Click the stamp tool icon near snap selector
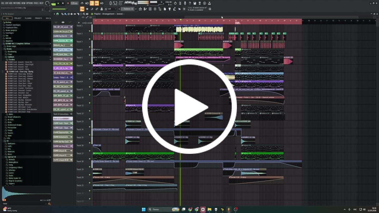Screen dimensions: 379x213 [x=102, y=9]
